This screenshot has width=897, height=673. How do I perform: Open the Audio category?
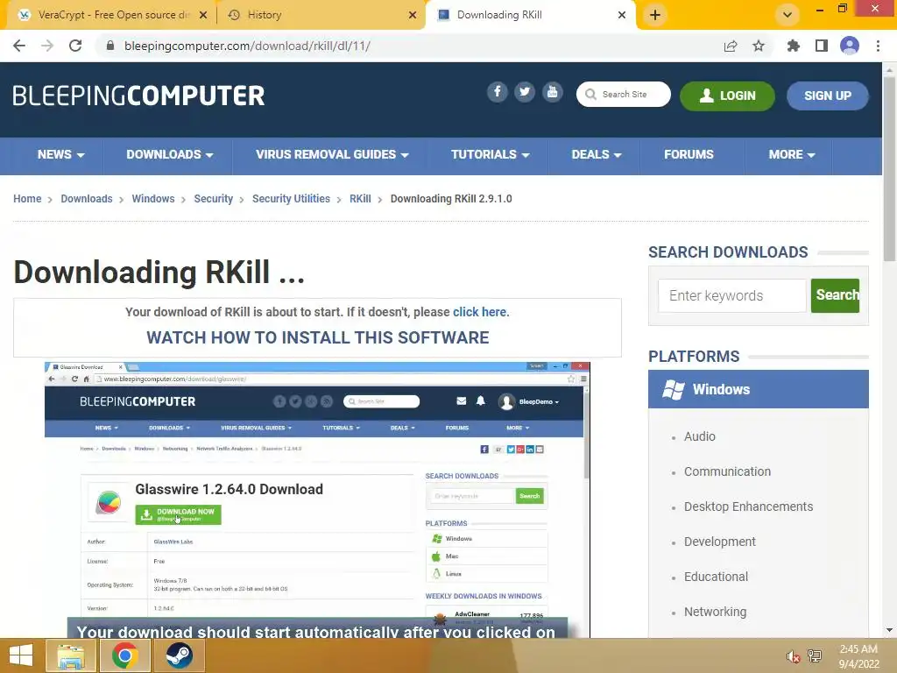(700, 436)
